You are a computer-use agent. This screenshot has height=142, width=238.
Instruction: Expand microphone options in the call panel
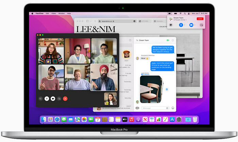(x=184, y=25)
